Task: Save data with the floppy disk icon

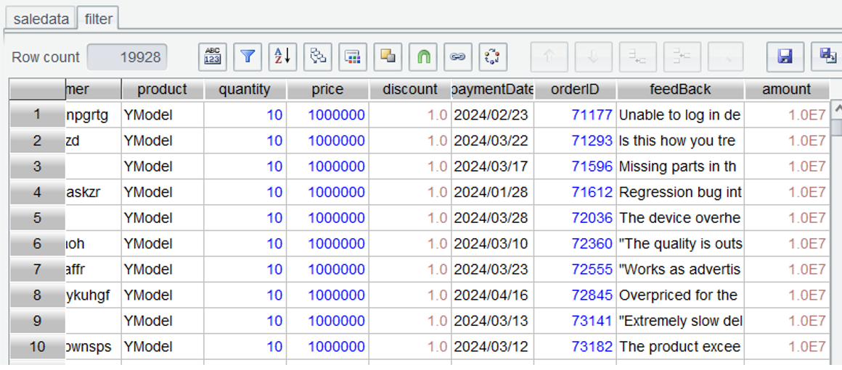Action: (x=785, y=56)
